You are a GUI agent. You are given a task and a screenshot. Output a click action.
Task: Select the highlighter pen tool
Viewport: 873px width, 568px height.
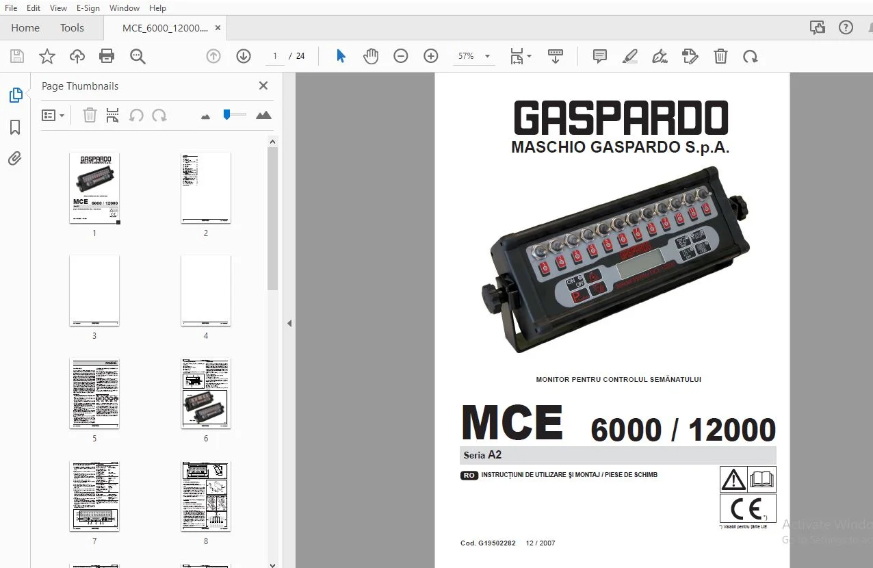click(630, 56)
